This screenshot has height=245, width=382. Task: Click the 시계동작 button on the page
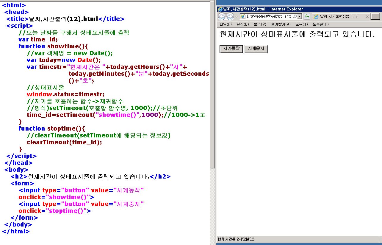(231, 49)
